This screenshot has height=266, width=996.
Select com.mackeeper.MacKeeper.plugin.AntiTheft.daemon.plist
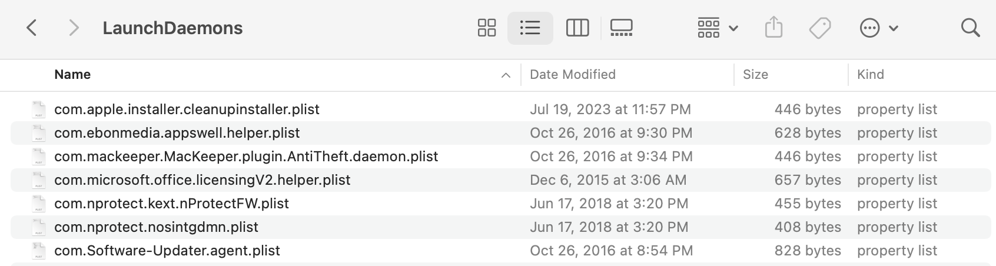pos(246,157)
